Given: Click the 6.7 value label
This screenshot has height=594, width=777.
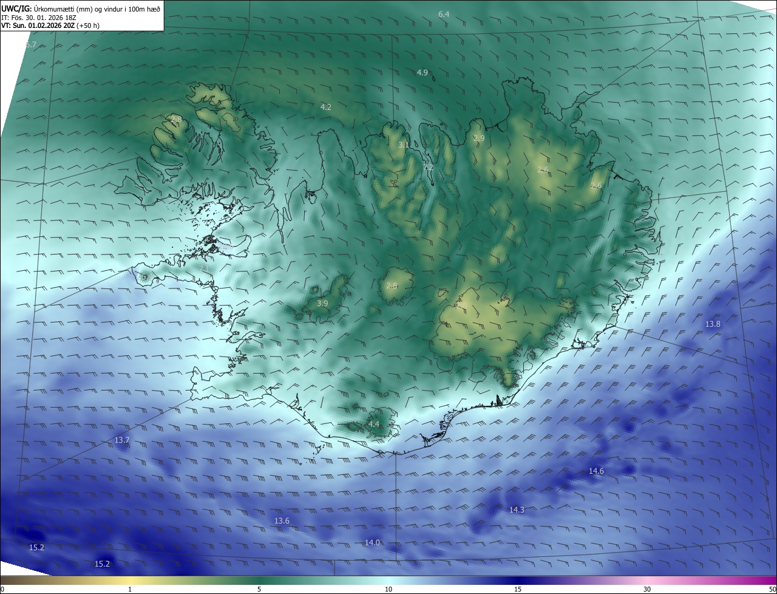Looking at the screenshot, I should tap(31, 45).
